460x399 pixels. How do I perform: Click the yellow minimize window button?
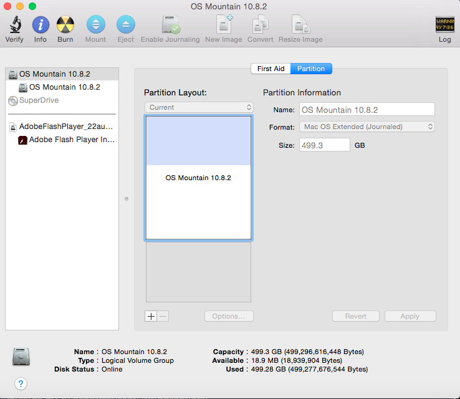tap(20, 6)
